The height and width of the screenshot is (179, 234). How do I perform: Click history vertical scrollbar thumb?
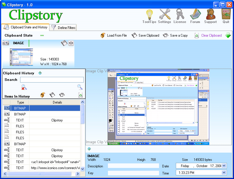[x=83, y=114]
